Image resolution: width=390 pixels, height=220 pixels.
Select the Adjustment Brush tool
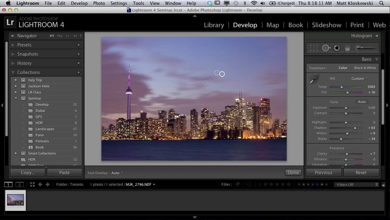(366, 48)
